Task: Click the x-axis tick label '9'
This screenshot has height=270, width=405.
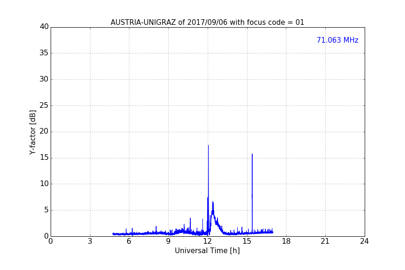Action: [168, 241]
